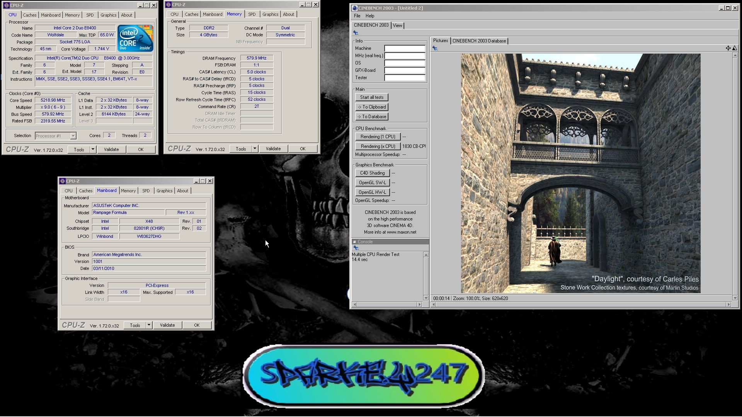Open the File menu in Cinebench
Image resolution: width=742 pixels, height=417 pixels.
pos(357,16)
